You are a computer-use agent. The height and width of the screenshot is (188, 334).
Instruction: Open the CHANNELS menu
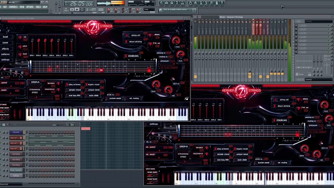13,7
